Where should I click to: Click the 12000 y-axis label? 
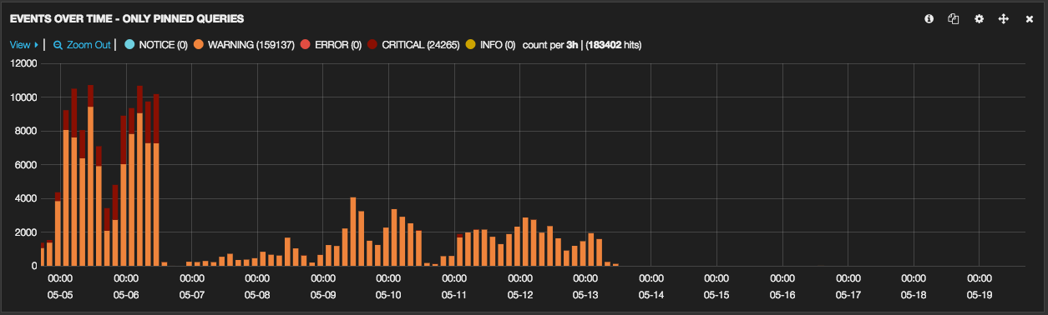[x=23, y=63]
